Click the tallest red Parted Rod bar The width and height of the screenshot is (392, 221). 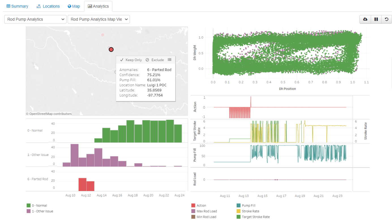[x=82, y=184]
